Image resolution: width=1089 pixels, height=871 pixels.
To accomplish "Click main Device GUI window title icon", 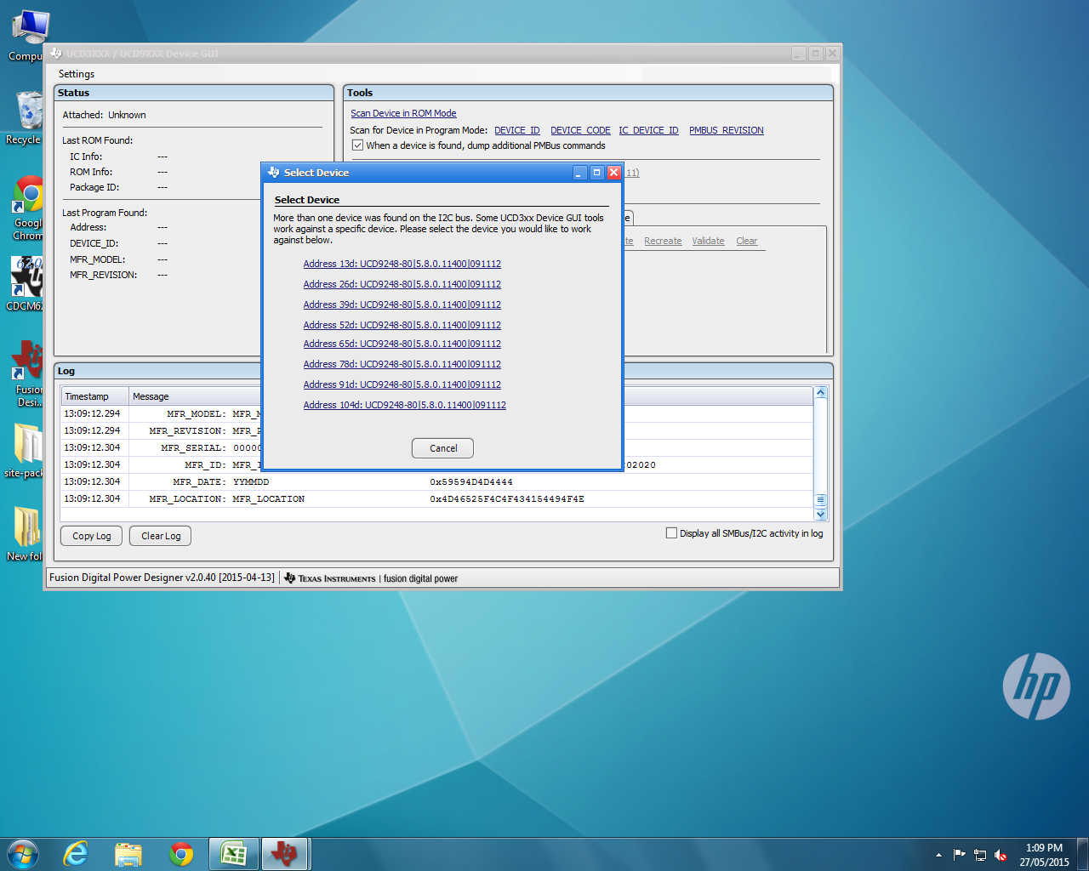I will click(56, 53).
